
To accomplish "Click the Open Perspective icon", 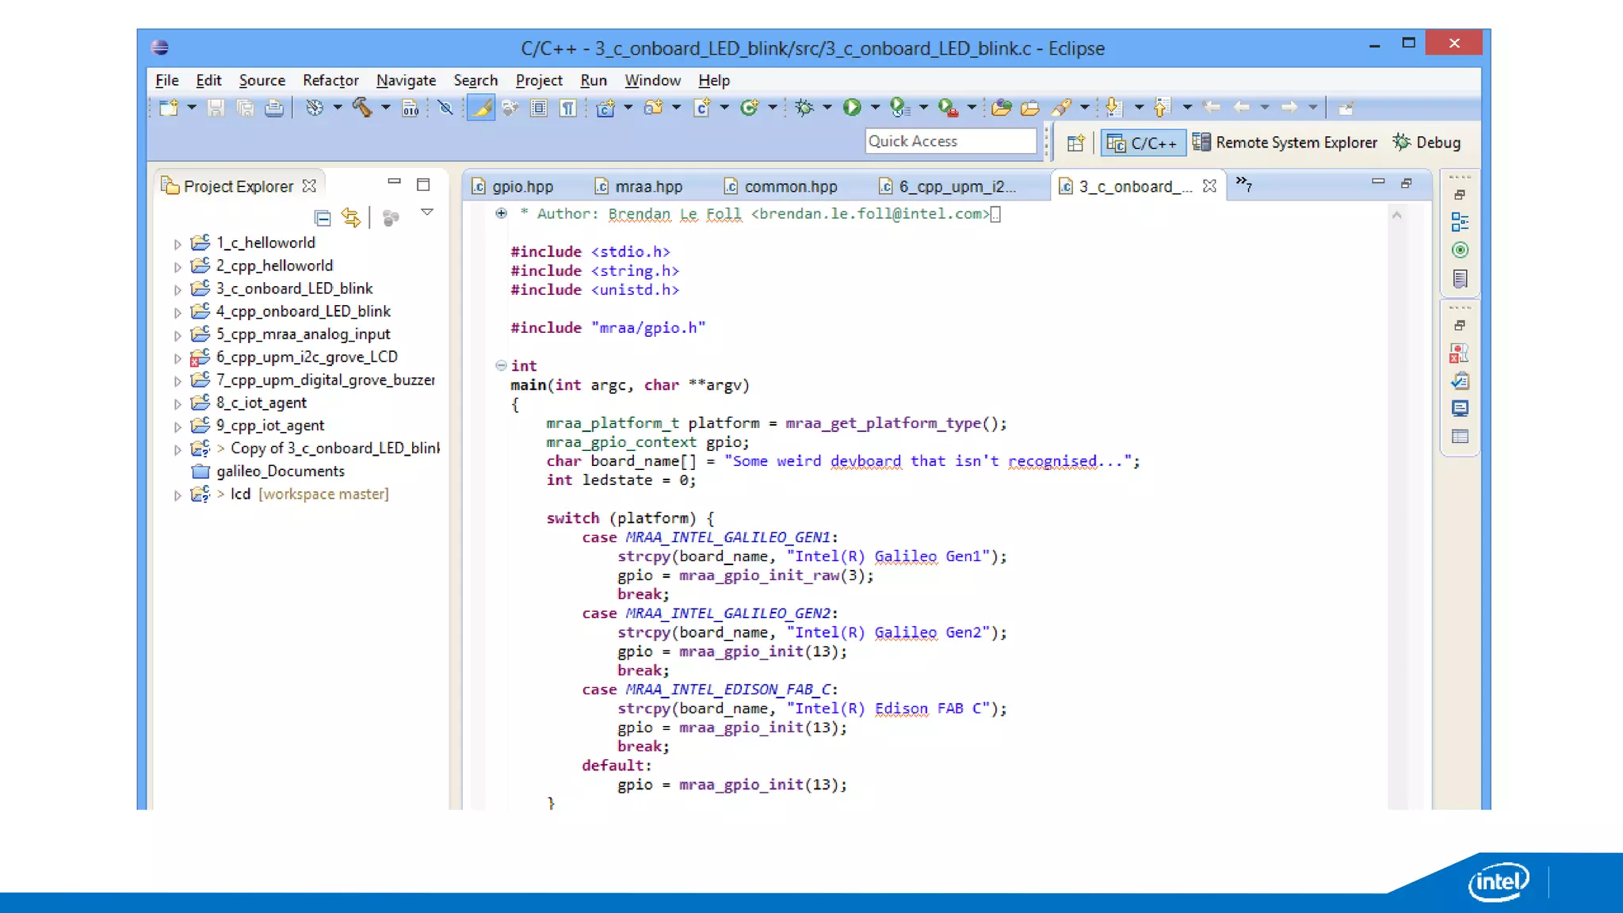I will pyautogui.click(x=1075, y=143).
